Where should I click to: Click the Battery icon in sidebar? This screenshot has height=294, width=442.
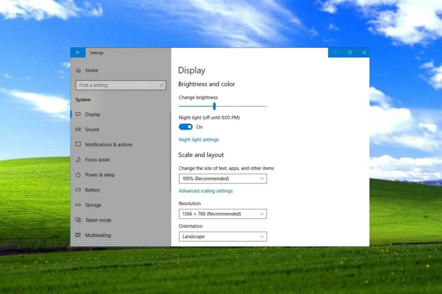point(78,190)
